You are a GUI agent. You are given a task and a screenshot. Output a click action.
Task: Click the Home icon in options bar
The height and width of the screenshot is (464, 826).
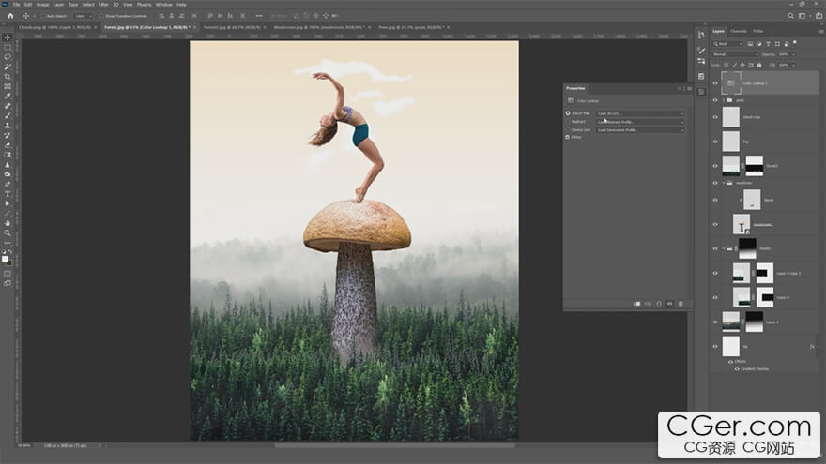pos(9,16)
